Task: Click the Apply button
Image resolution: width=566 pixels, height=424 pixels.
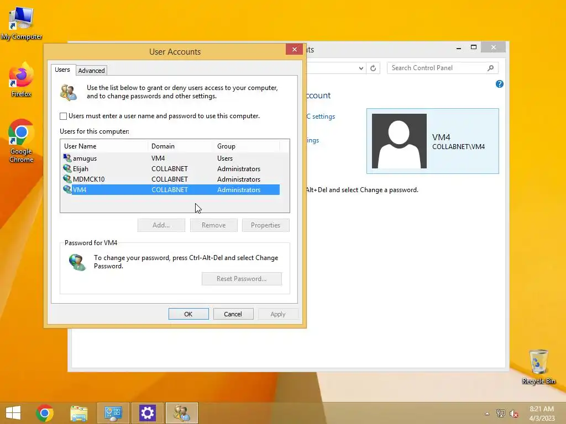Action: [x=278, y=314]
